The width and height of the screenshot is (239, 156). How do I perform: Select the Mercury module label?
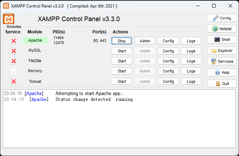(x=35, y=71)
